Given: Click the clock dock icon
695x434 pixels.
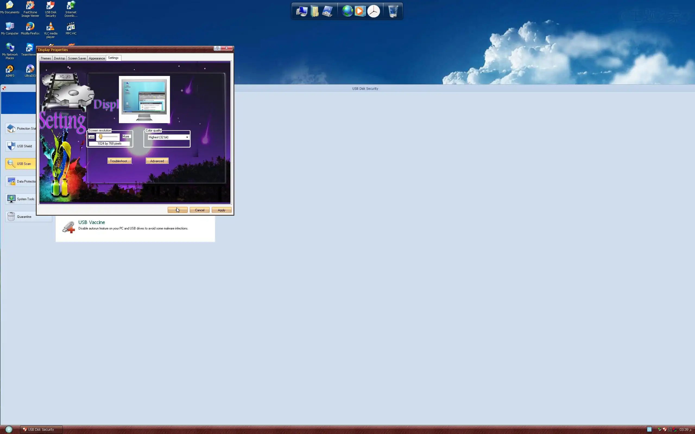Looking at the screenshot, I should [x=373, y=11].
